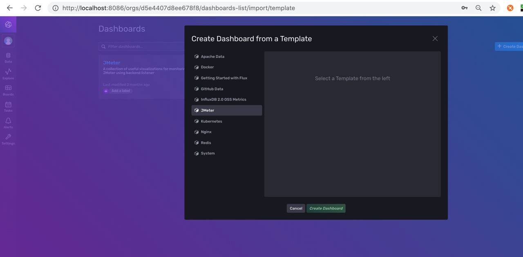Screen dimensions: 523x257
Task: Click the cube icon beside Kubernetes
Action: pyautogui.click(x=197, y=121)
